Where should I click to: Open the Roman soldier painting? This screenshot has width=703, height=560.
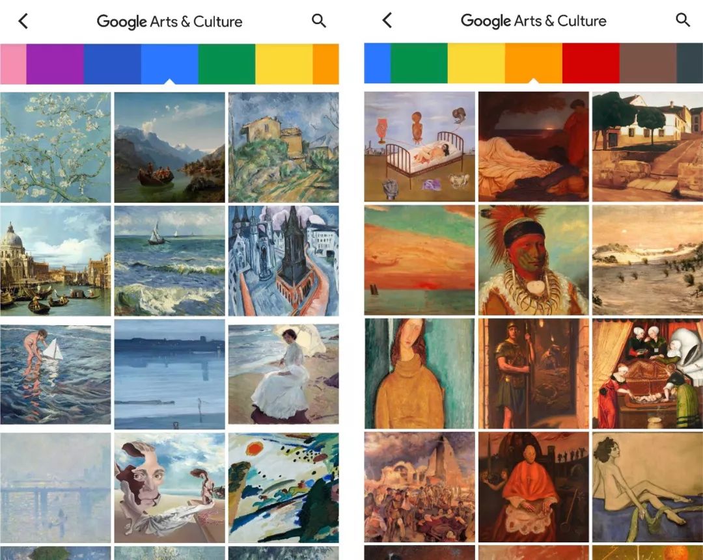point(534,373)
